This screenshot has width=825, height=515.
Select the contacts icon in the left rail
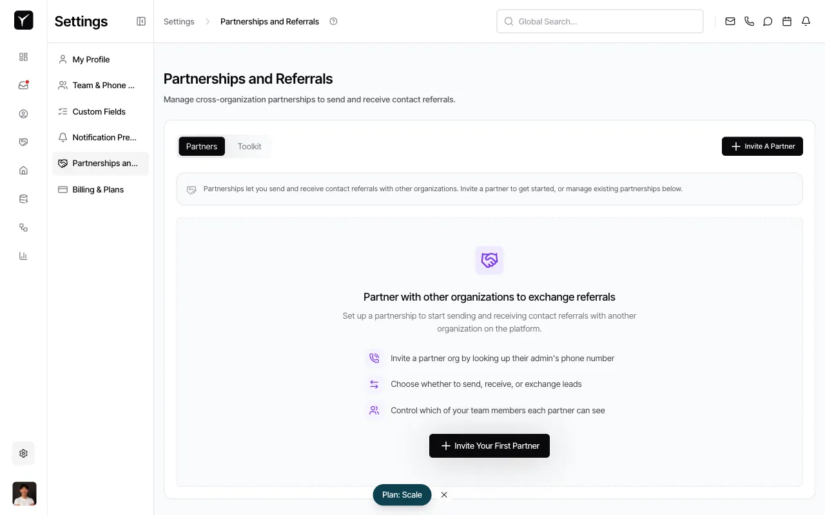click(23, 113)
